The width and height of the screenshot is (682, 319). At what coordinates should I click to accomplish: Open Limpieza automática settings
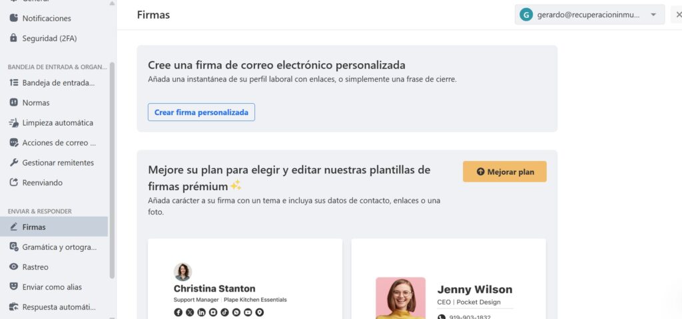(x=57, y=122)
